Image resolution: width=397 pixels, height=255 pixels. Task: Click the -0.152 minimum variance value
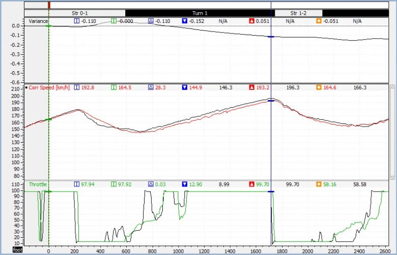[x=196, y=21]
